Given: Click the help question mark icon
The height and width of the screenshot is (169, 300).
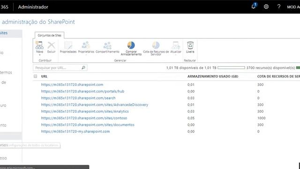Looking at the screenshot, I should [279, 7].
